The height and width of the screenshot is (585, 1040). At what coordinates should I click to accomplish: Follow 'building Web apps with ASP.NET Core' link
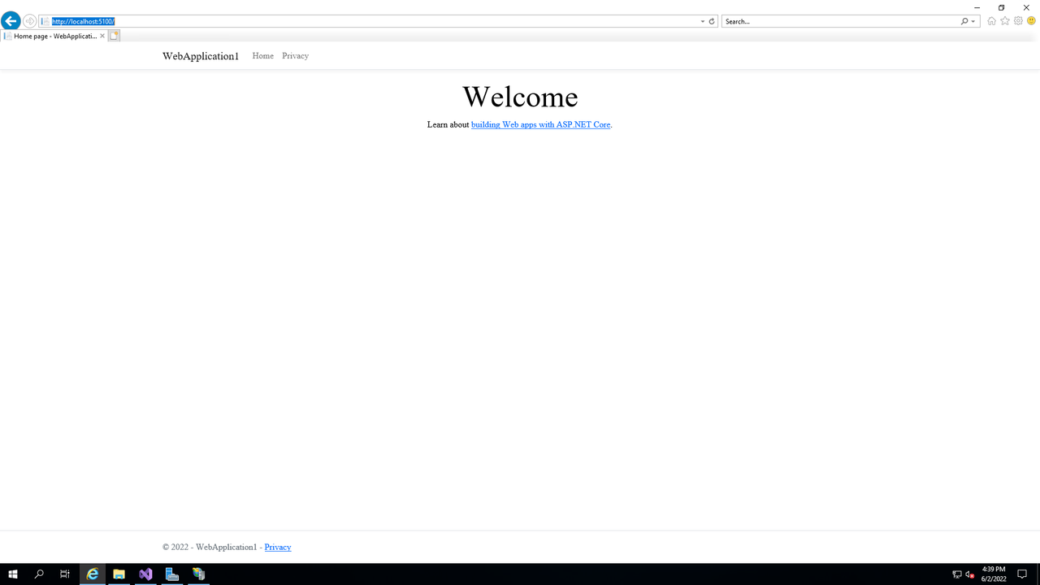[541, 125]
